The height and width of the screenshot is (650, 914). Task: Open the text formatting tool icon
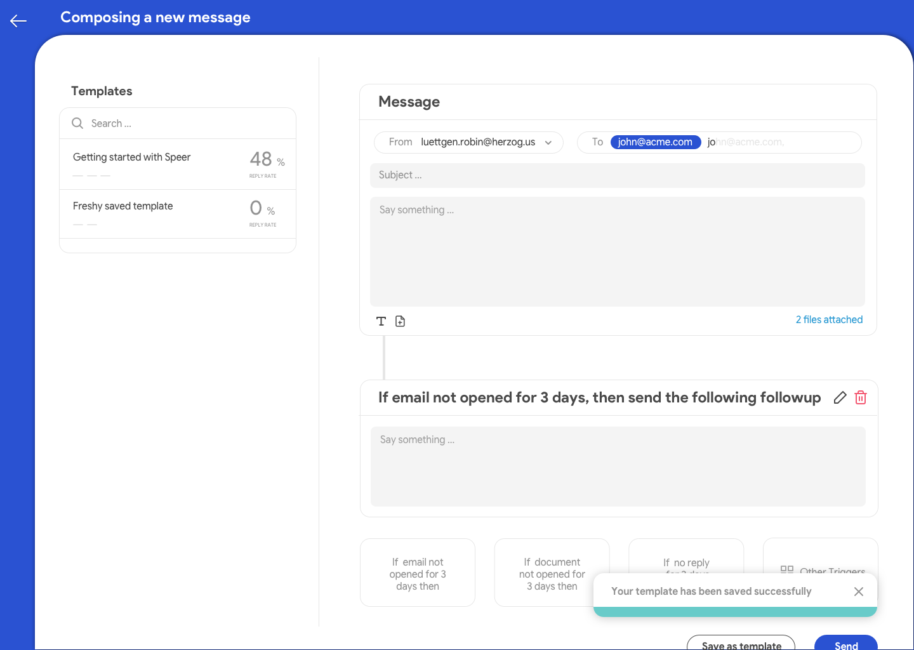(x=381, y=321)
